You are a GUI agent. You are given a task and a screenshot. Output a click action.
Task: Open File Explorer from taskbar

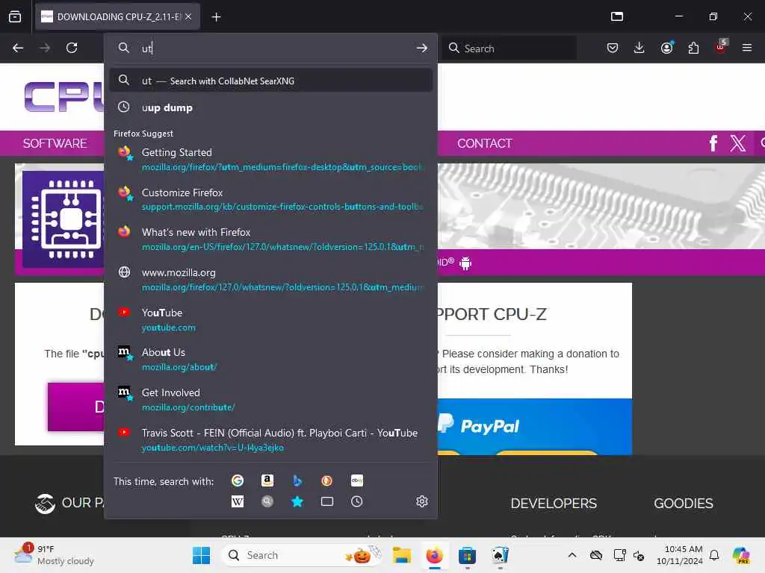pyautogui.click(x=401, y=555)
